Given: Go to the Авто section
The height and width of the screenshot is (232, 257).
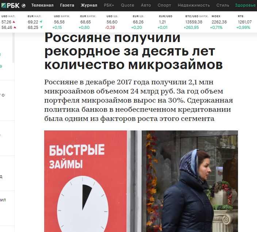Looking at the screenshot, I should click(x=146, y=5).
